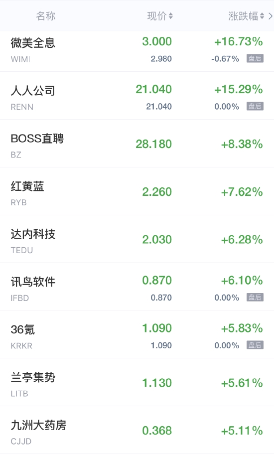The height and width of the screenshot is (455, 274).
Task: Open 讯鸟软件 IFBD stock details
Action: point(137,287)
